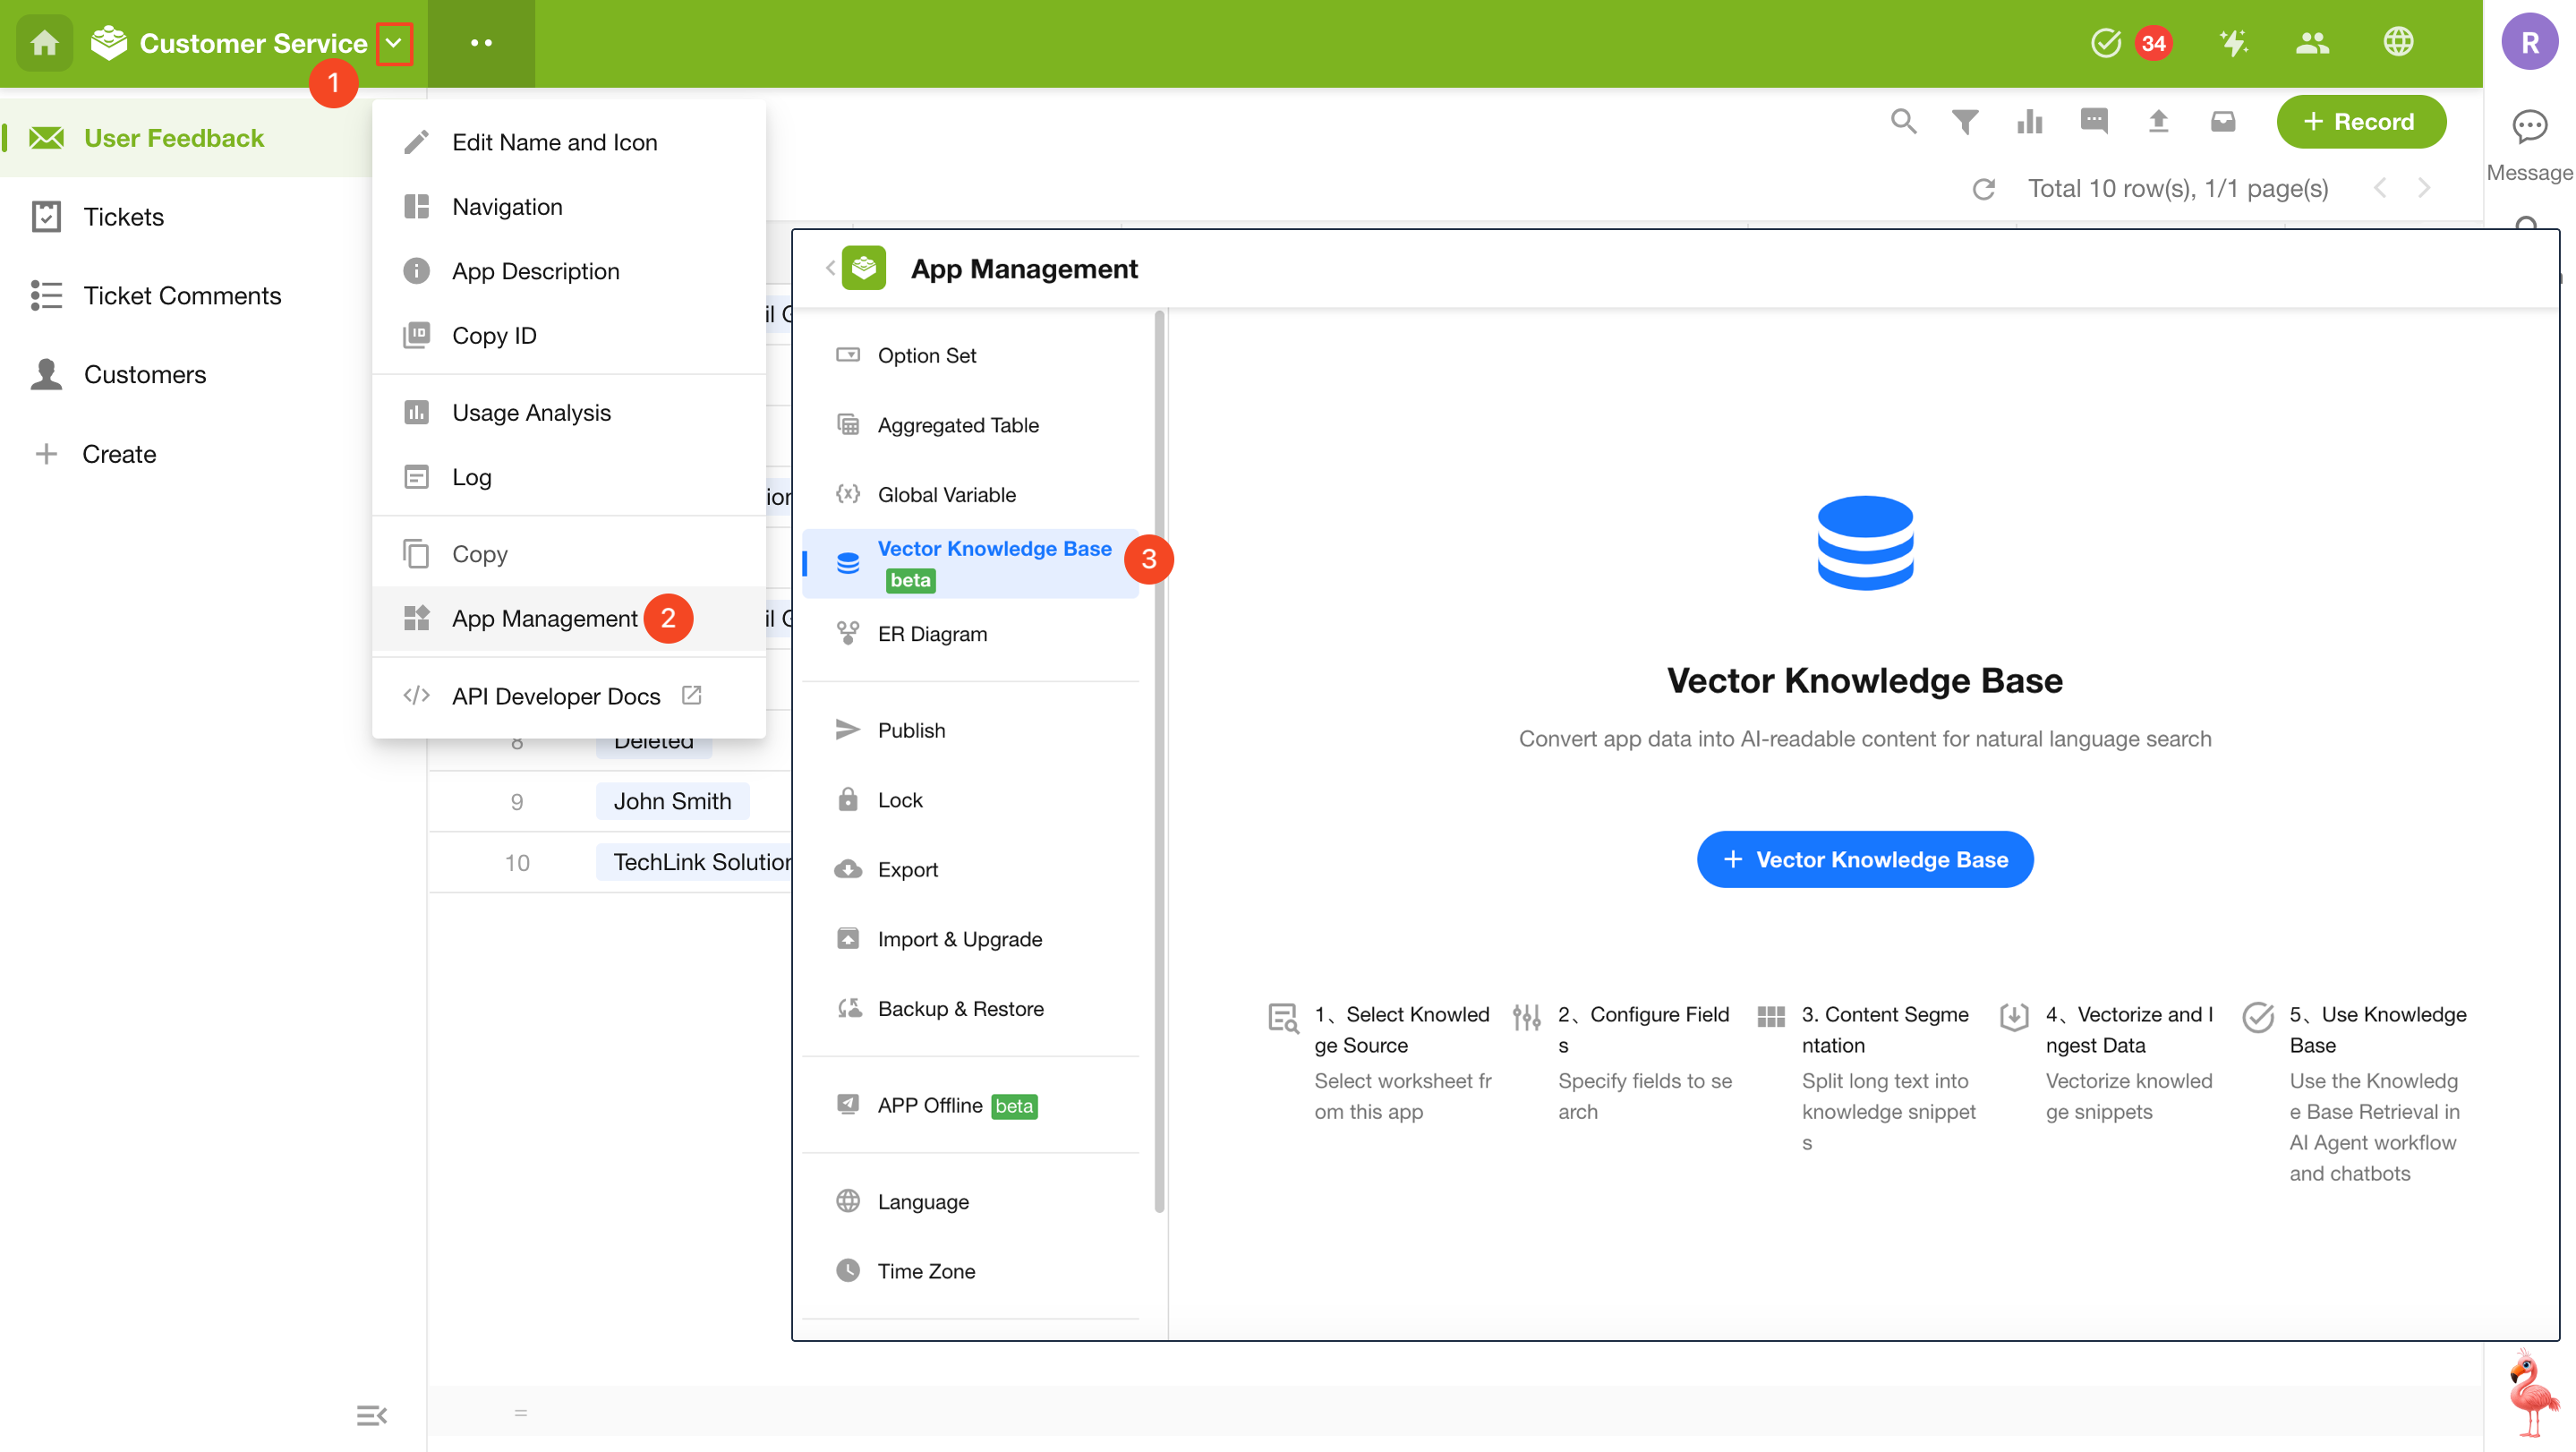This screenshot has width=2576, height=1452.
Task: Click the App Management panel scrollbar
Action: [1159, 760]
